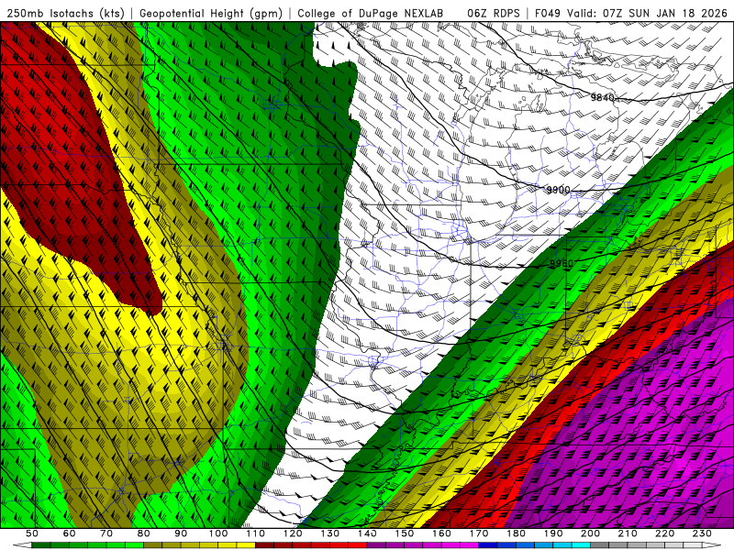The height and width of the screenshot is (550, 734).
Task: Click the 100 value on the color scale
Action: (x=218, y=533)
